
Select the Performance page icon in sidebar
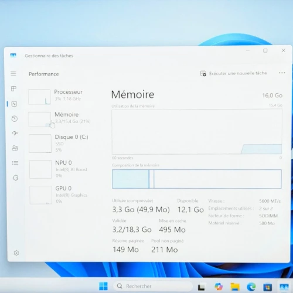14,104
